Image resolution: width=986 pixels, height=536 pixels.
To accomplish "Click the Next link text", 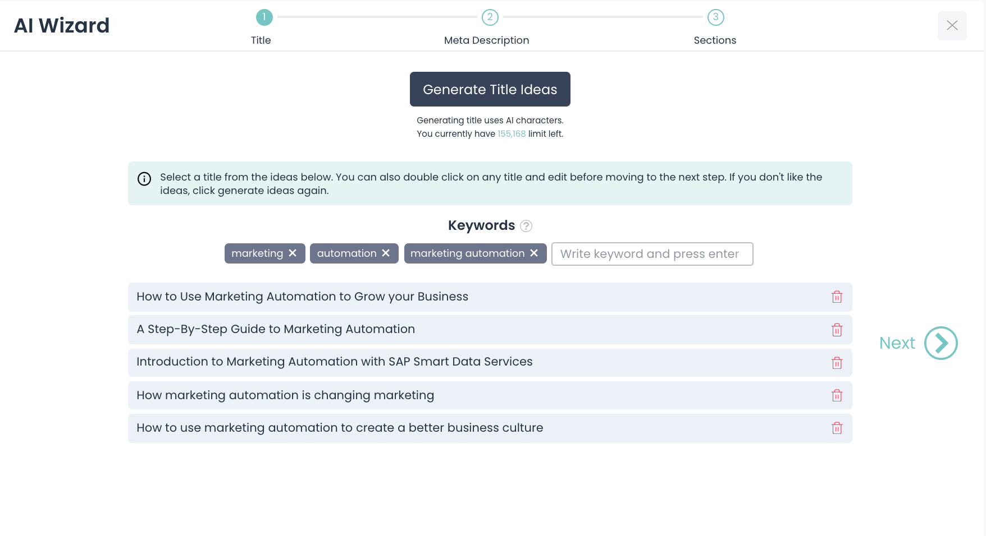I will 897,343.
